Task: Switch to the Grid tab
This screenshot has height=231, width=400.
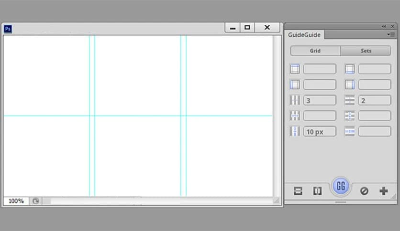Action: coord(315,51)
